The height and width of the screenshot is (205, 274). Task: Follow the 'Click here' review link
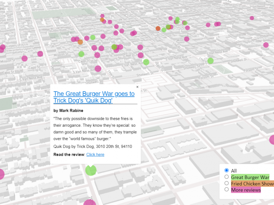pos(96,154)
